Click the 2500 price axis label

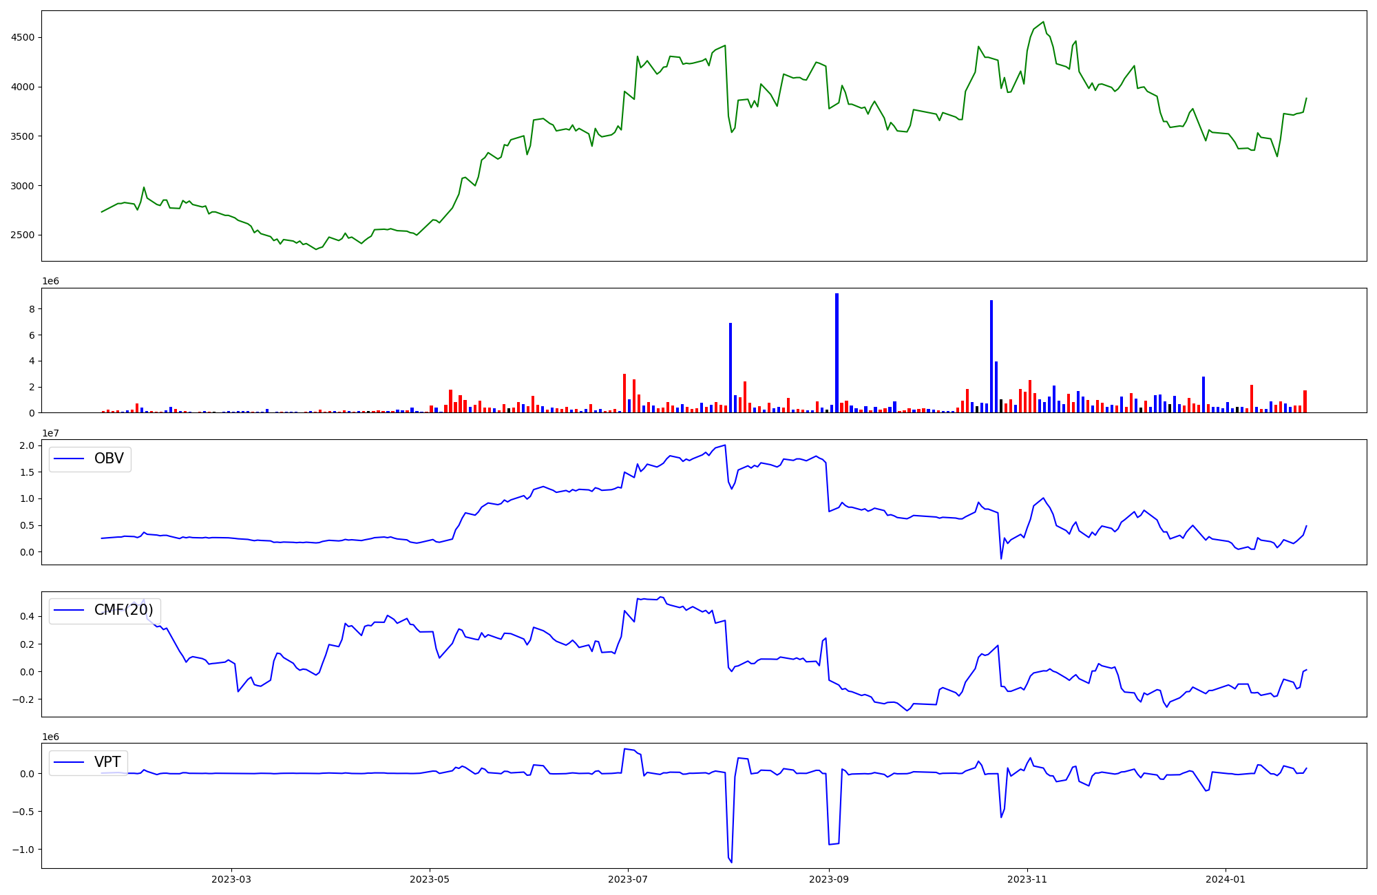[23, 235]
